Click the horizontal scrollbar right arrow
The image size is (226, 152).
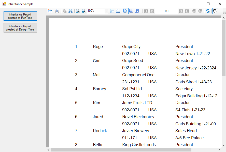pyautogui.click(x=219, y=149)
